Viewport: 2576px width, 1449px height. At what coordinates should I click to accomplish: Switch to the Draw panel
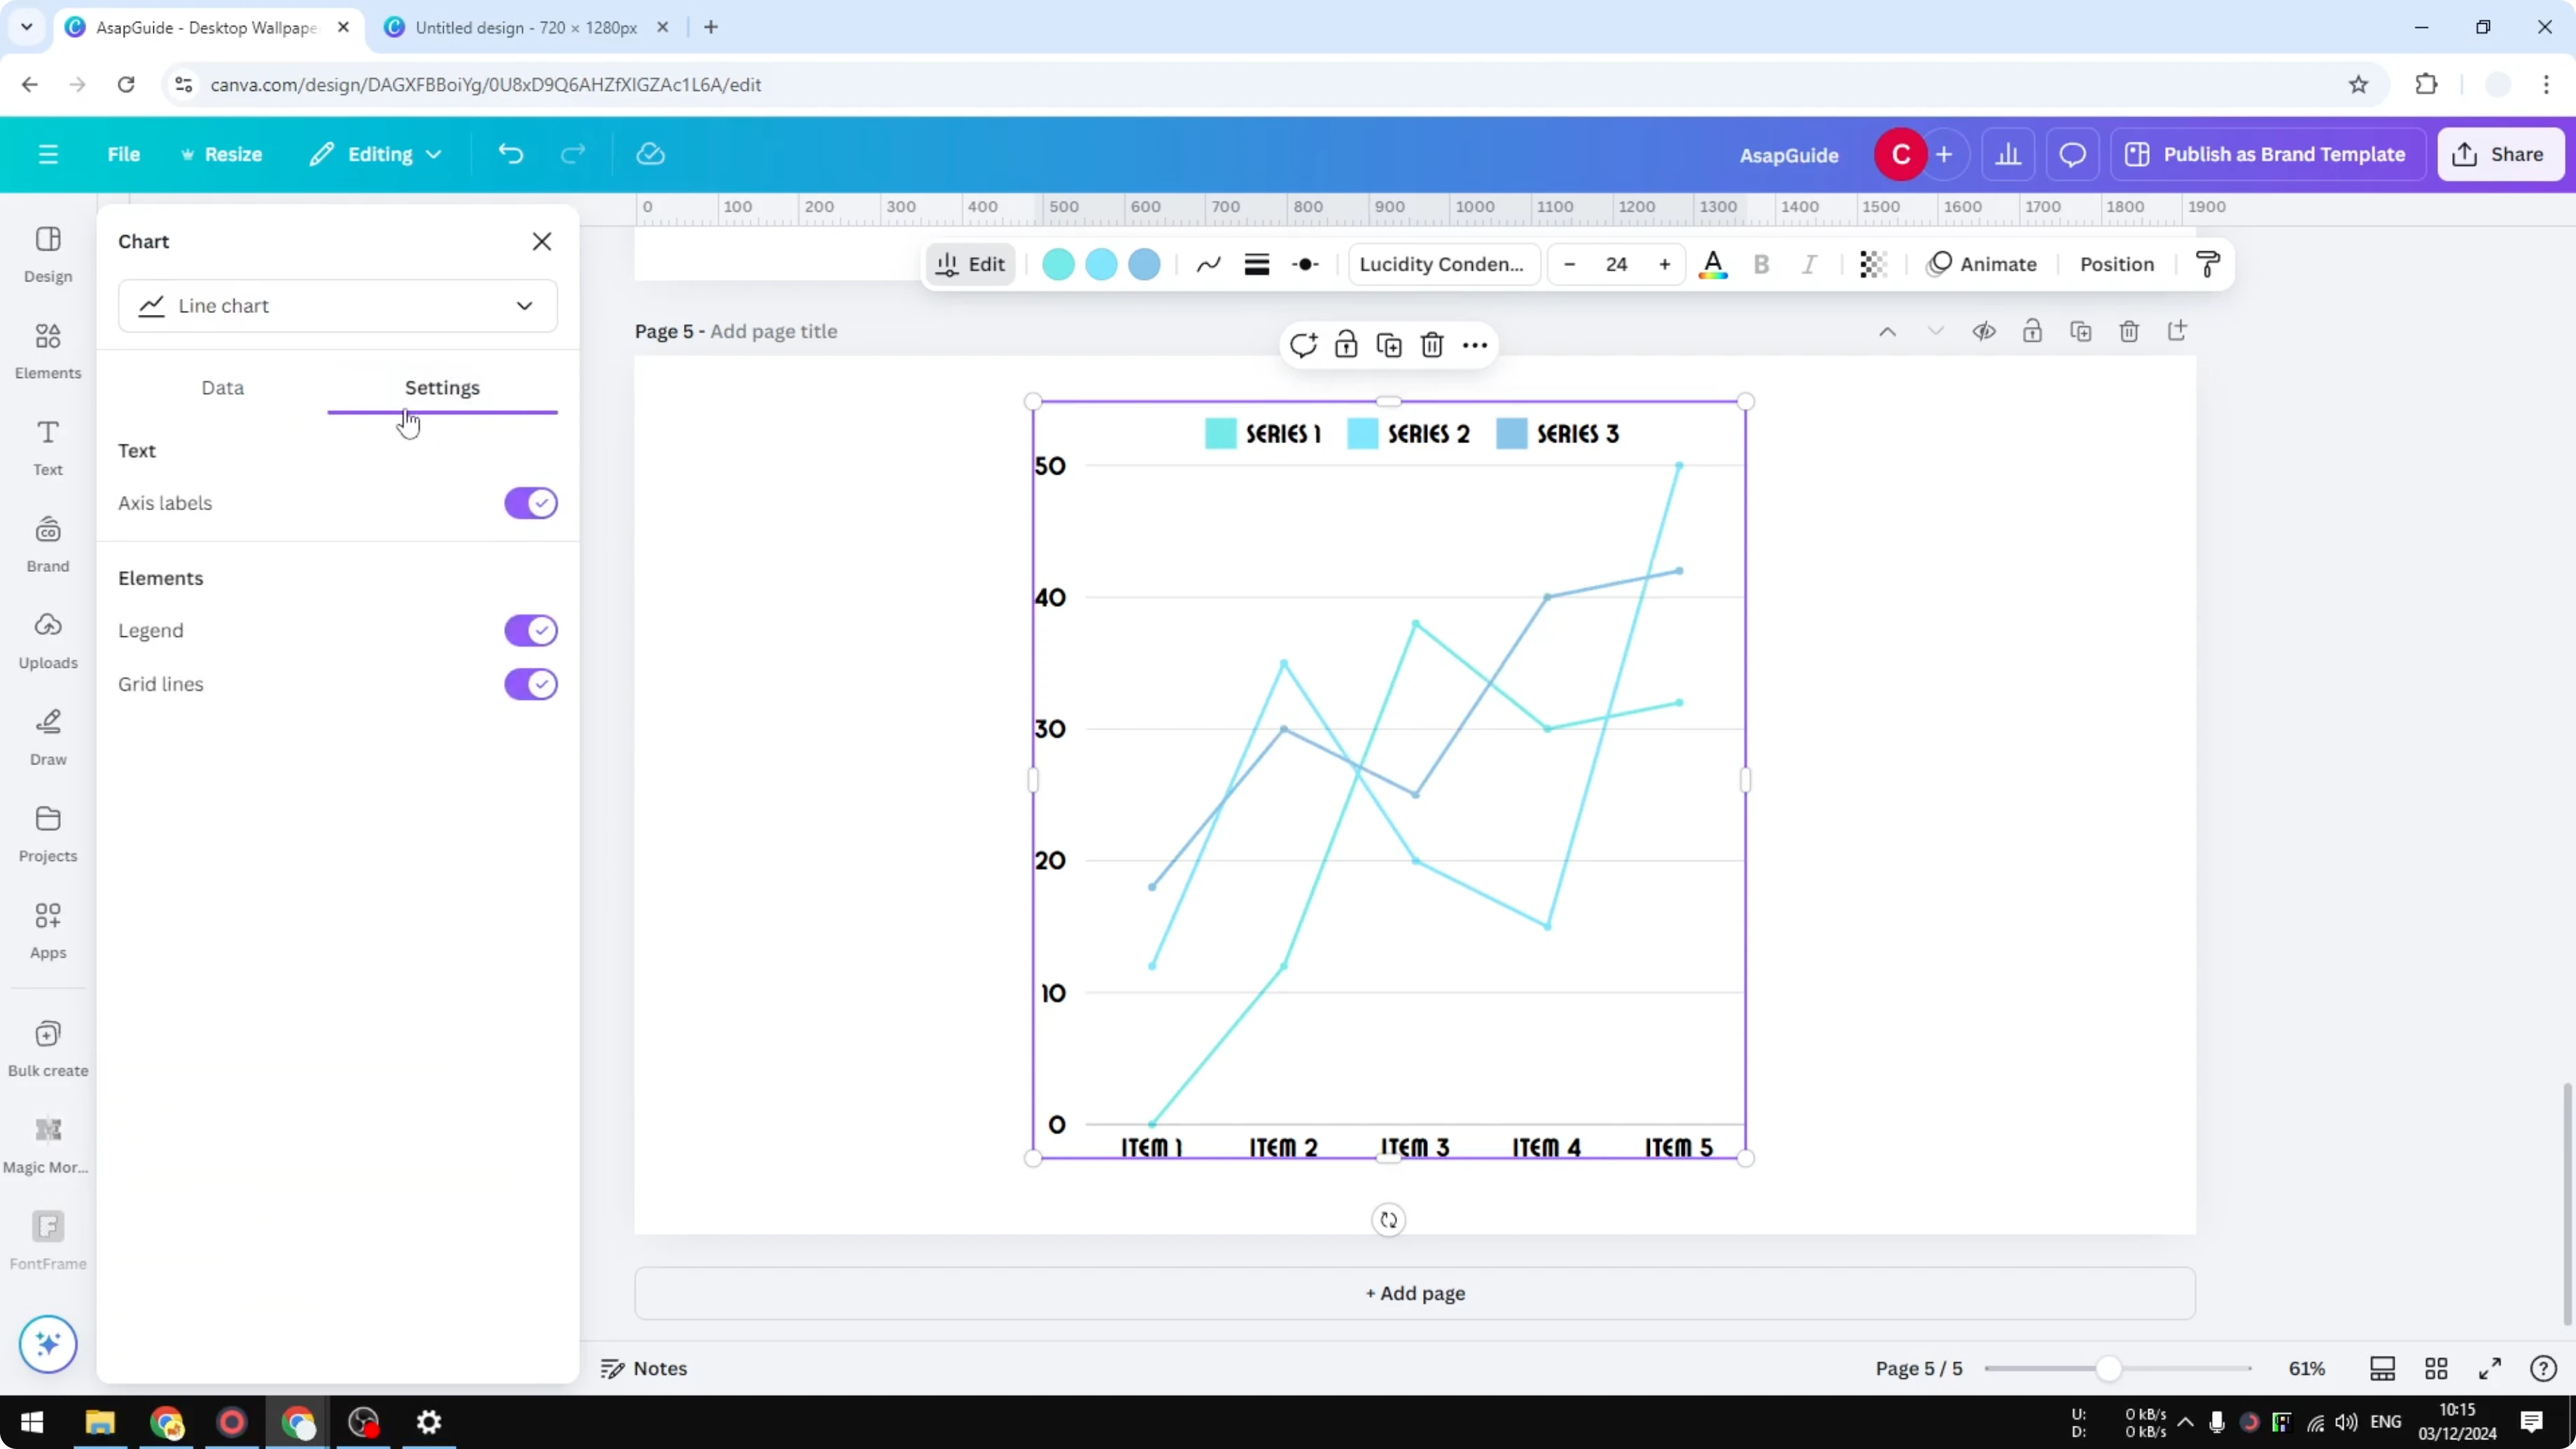47,737
